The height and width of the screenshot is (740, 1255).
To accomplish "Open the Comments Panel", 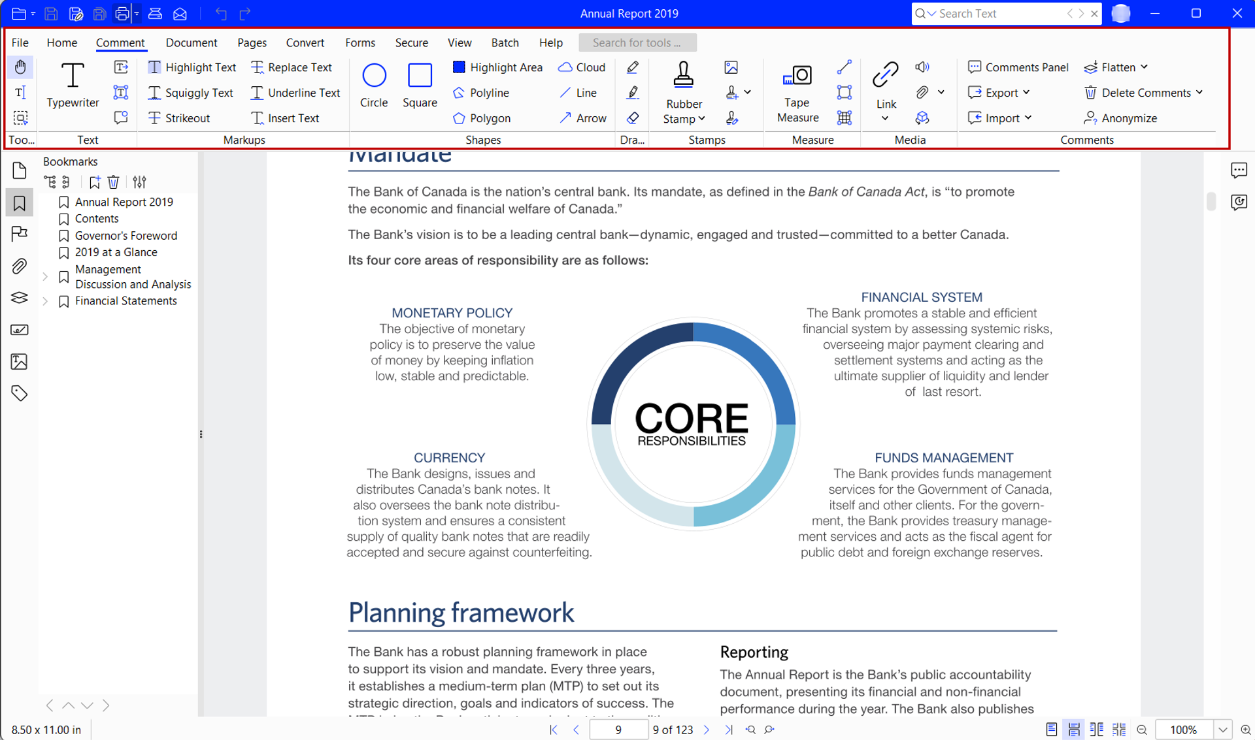I will pos(1018,67).
